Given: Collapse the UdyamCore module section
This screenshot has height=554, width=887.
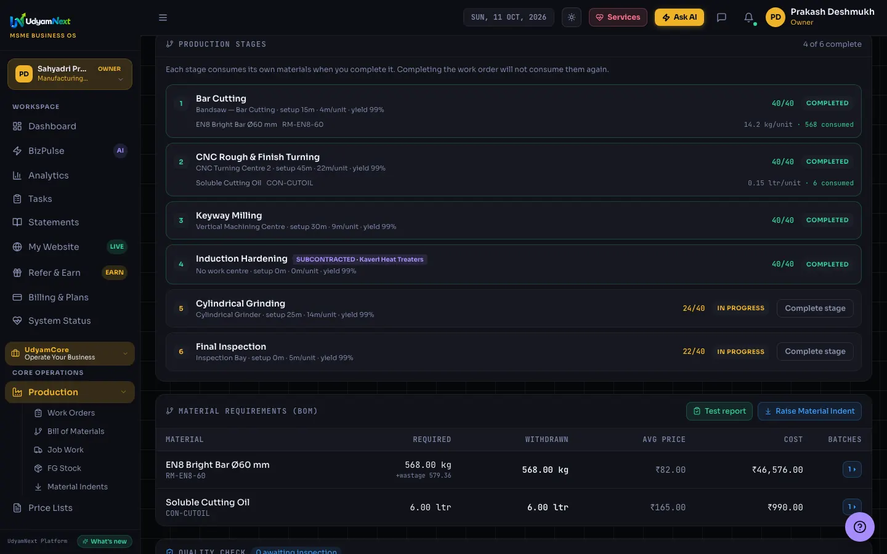Looking at the screenshot, I should [70, 353].
